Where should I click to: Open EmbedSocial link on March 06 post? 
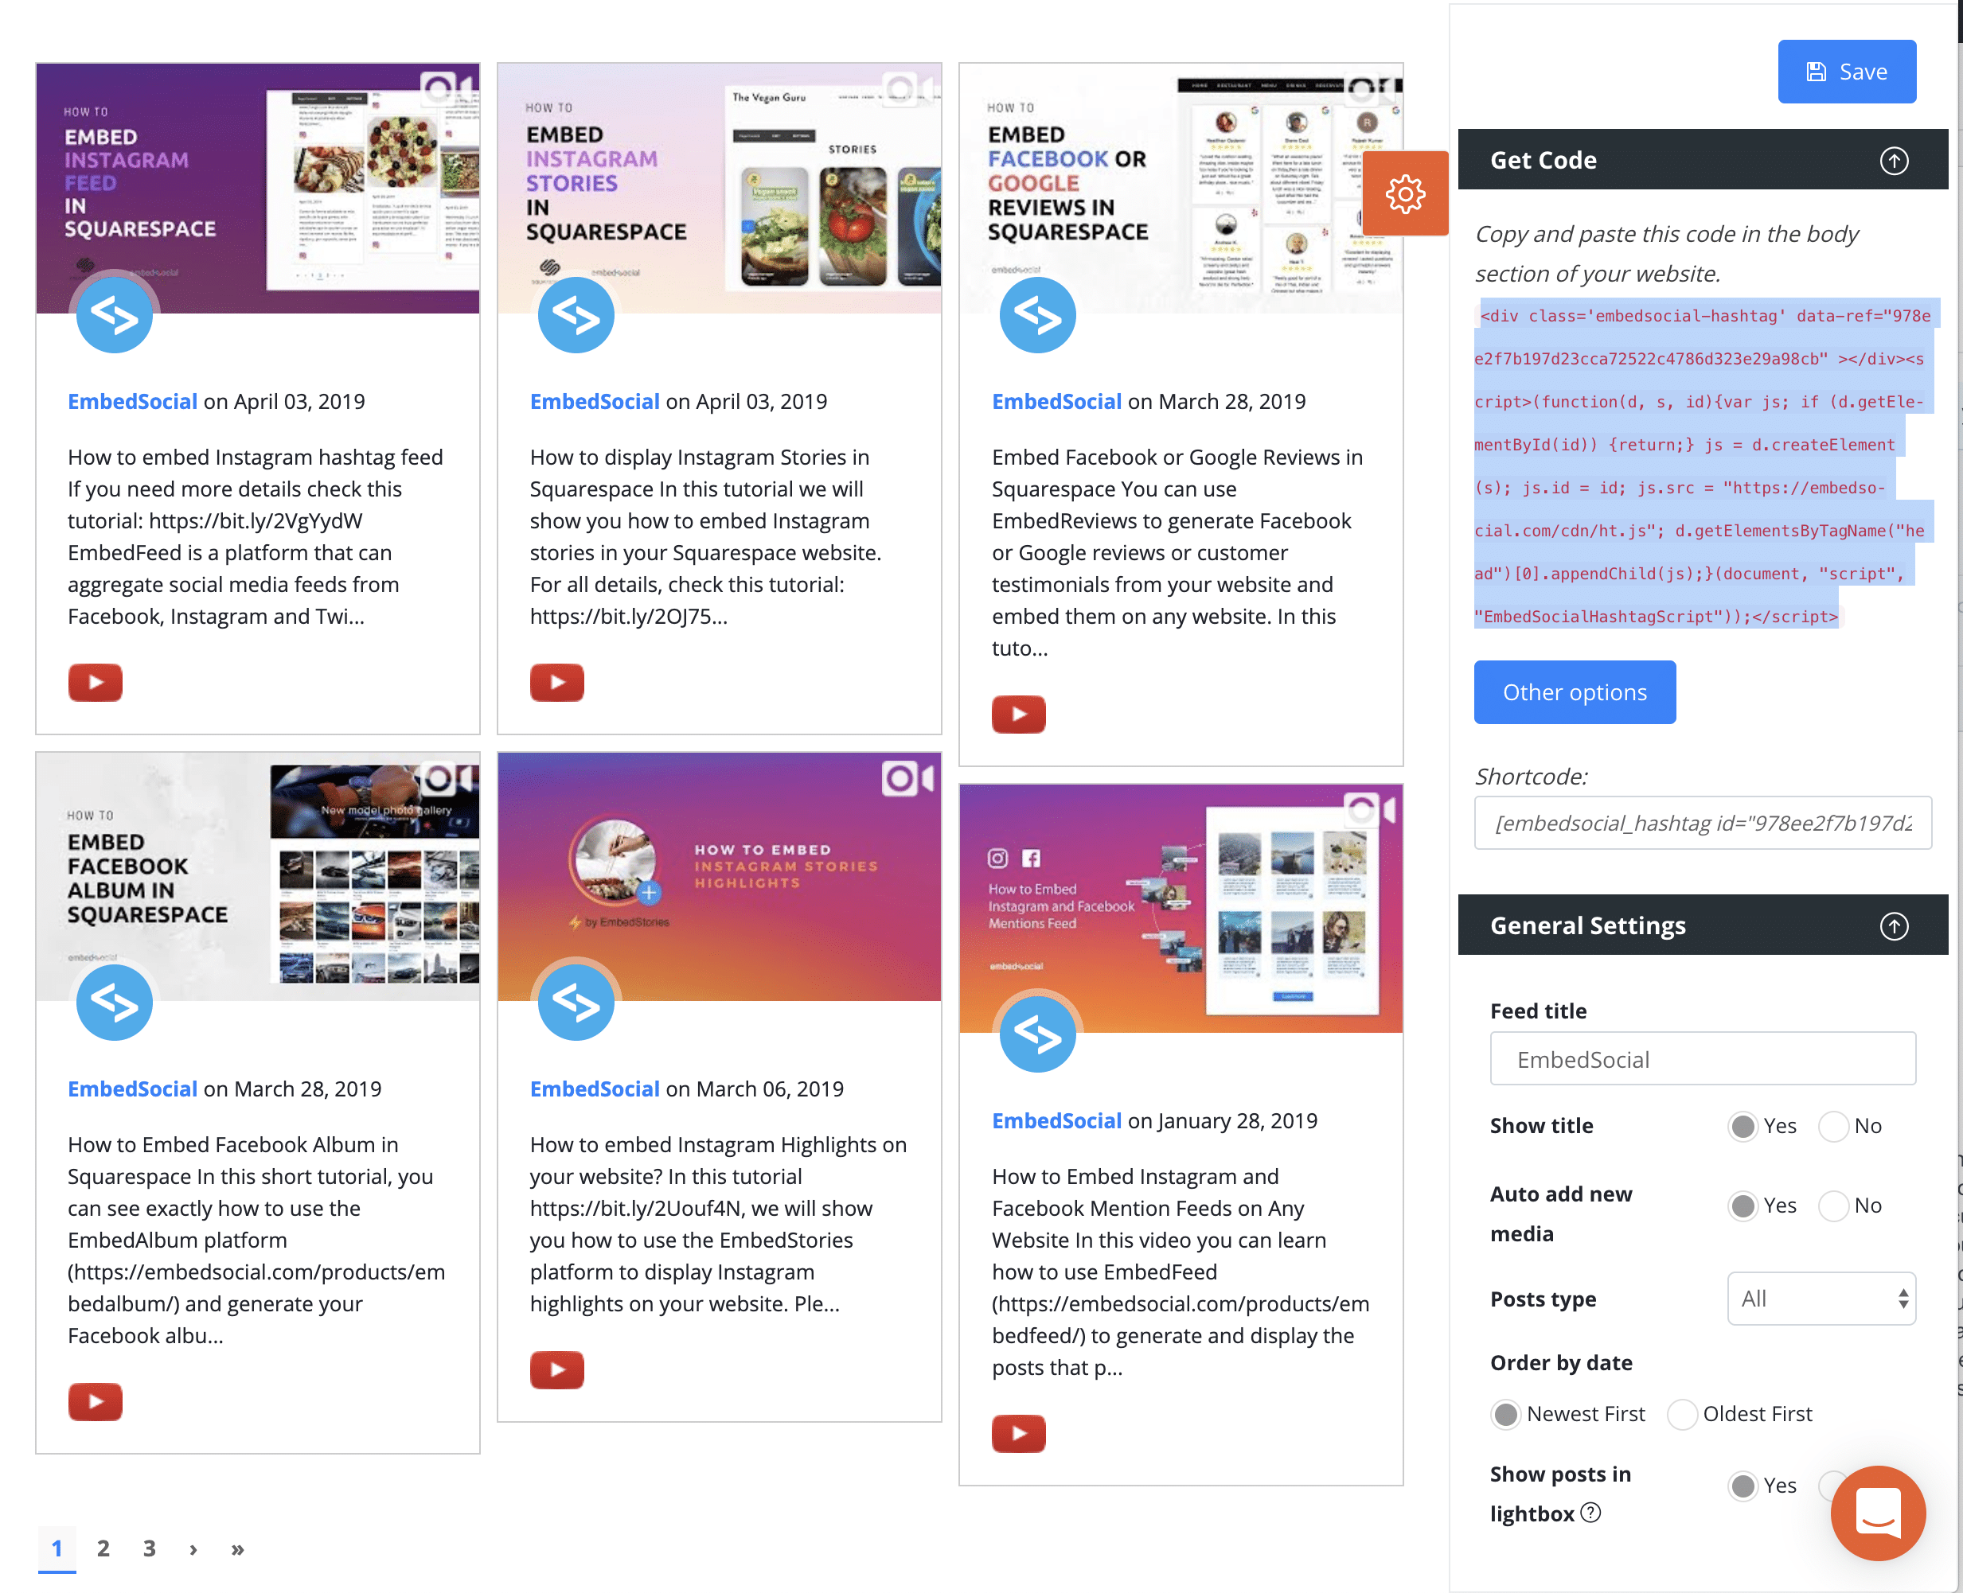click(594, 1089)
